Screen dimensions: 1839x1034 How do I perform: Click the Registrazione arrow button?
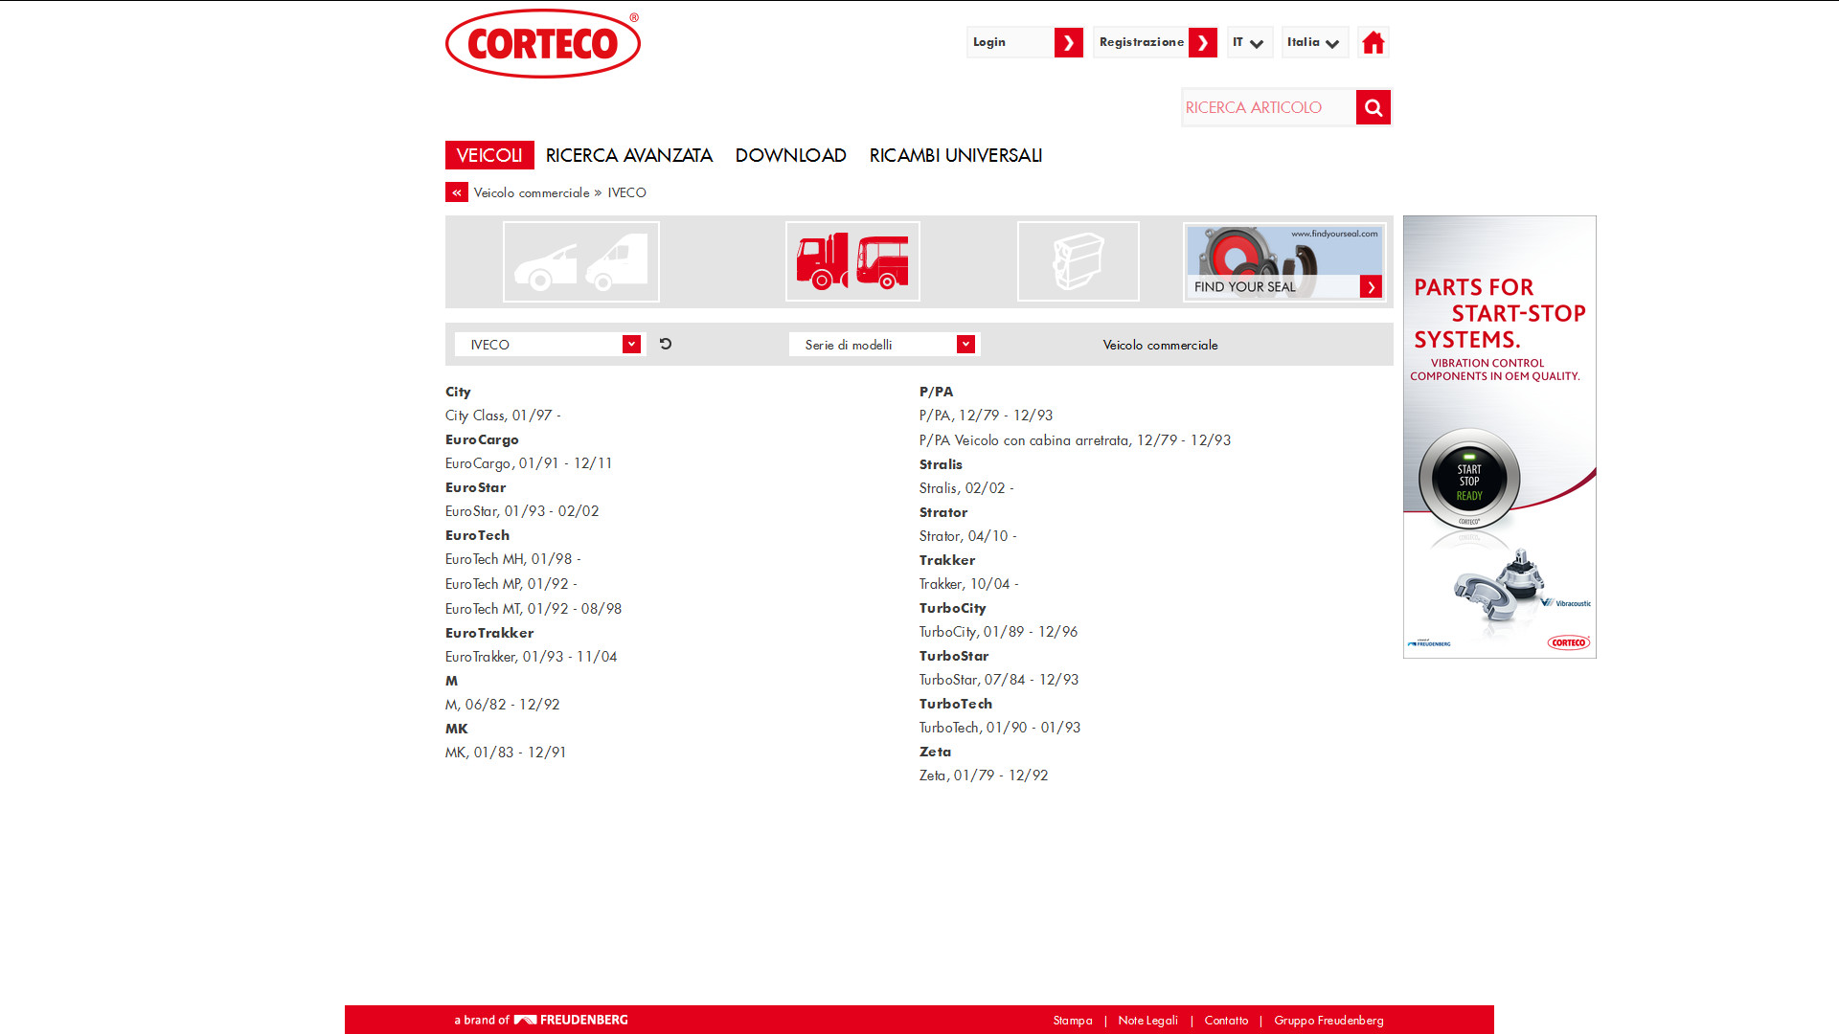[x=1202, y=42]
